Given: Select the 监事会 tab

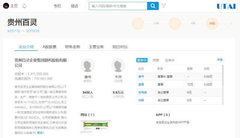Looking at the screenshot, I should (x=170, y=60).
